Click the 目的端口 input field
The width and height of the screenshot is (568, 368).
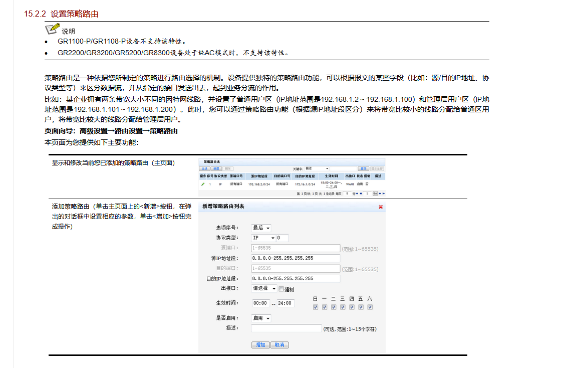(x=296, y=268)
